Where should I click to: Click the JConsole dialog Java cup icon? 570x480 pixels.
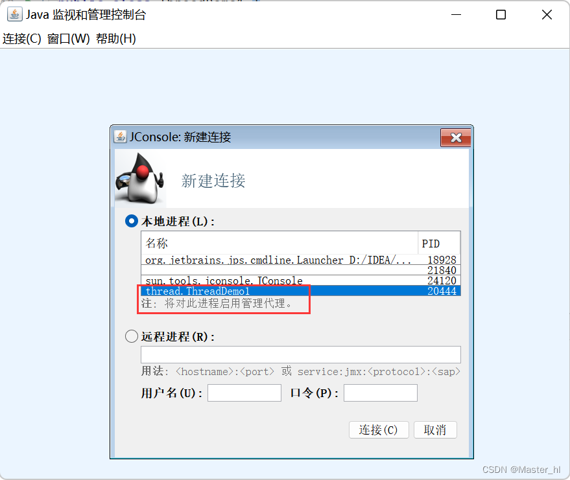tap(121, 137)
